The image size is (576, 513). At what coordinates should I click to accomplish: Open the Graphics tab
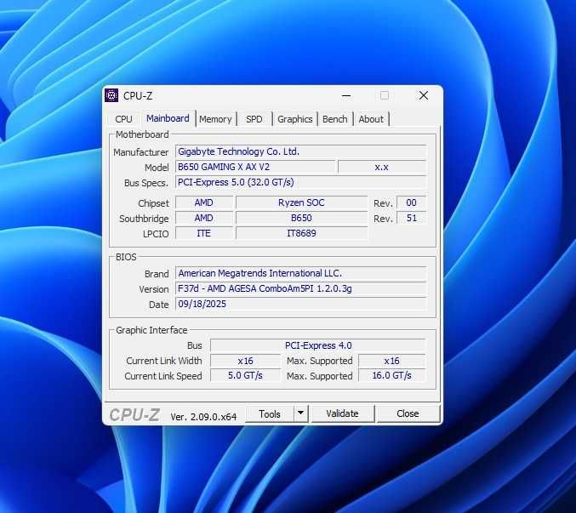pos(295,119)
